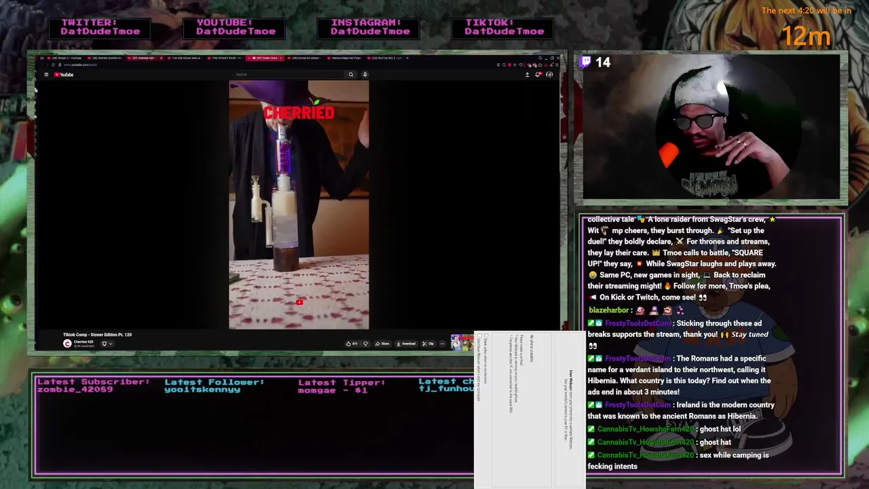Click the latest tipper 'momgae - $1'
This screenshot has height=489, width=869.
point(333,390)
